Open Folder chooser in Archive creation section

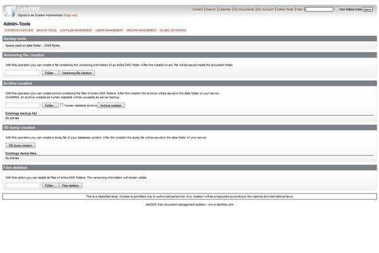[x=50, y=105]
